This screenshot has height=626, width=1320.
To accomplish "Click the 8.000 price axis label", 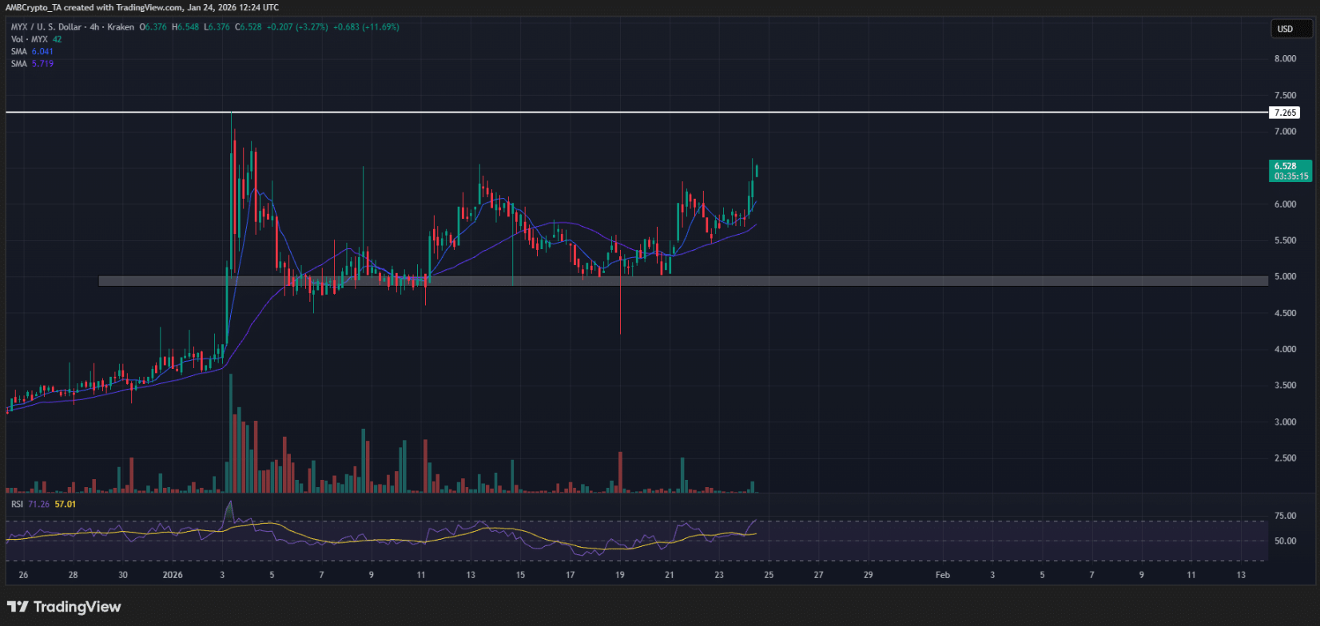I will coord(1285,59).
